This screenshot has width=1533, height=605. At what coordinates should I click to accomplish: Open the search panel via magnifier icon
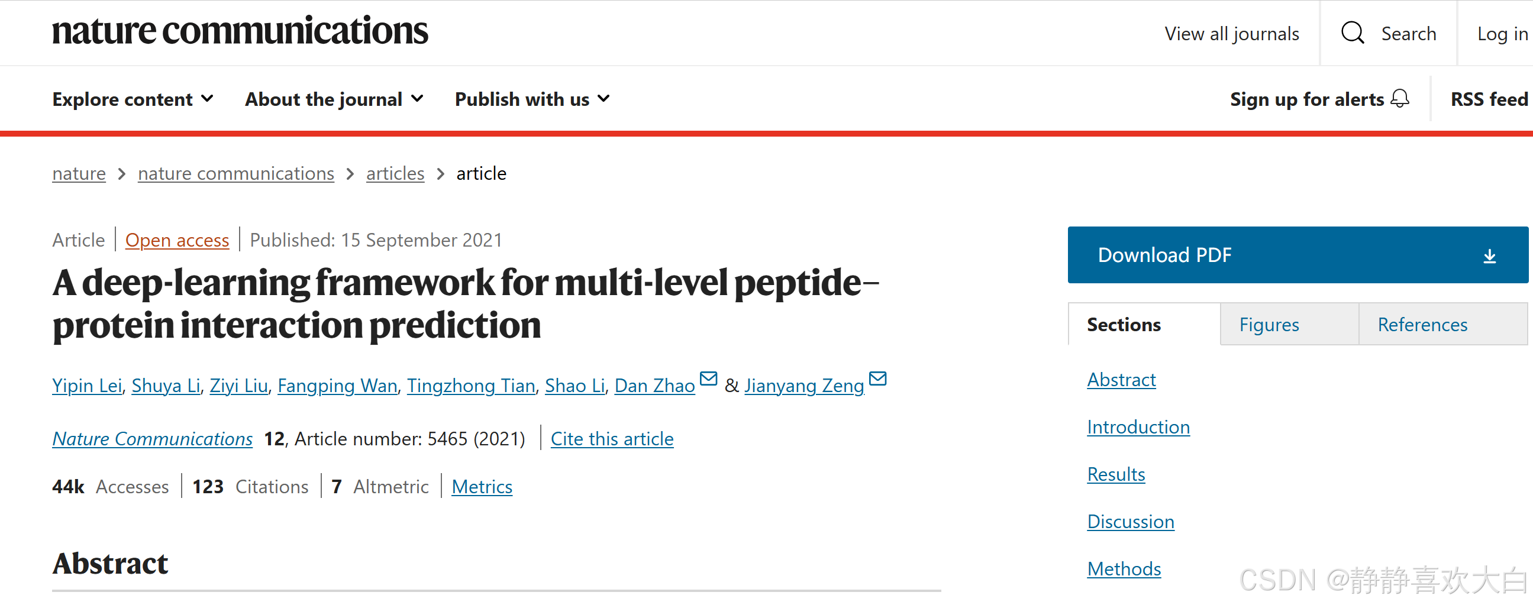[x=1352, y=33]
